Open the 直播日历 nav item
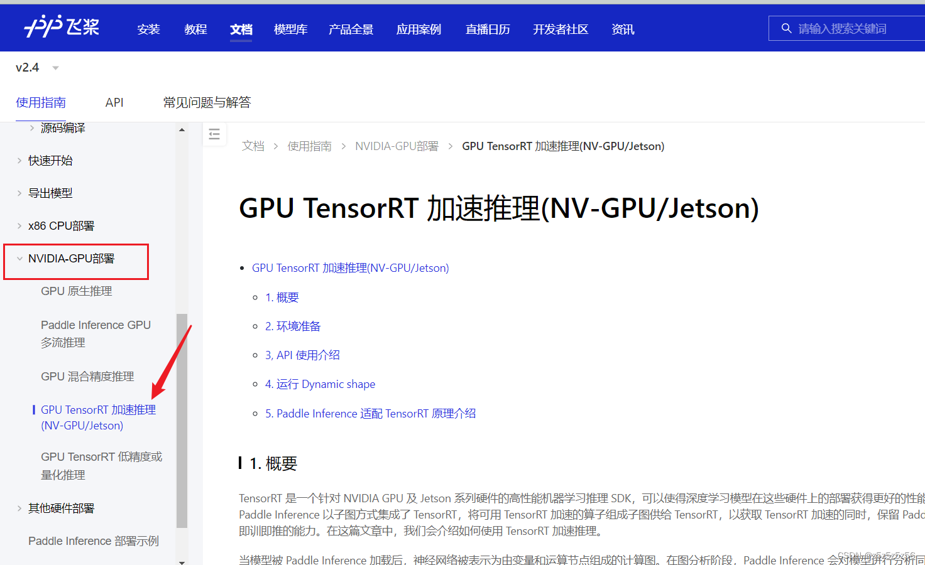 [488, 30]
